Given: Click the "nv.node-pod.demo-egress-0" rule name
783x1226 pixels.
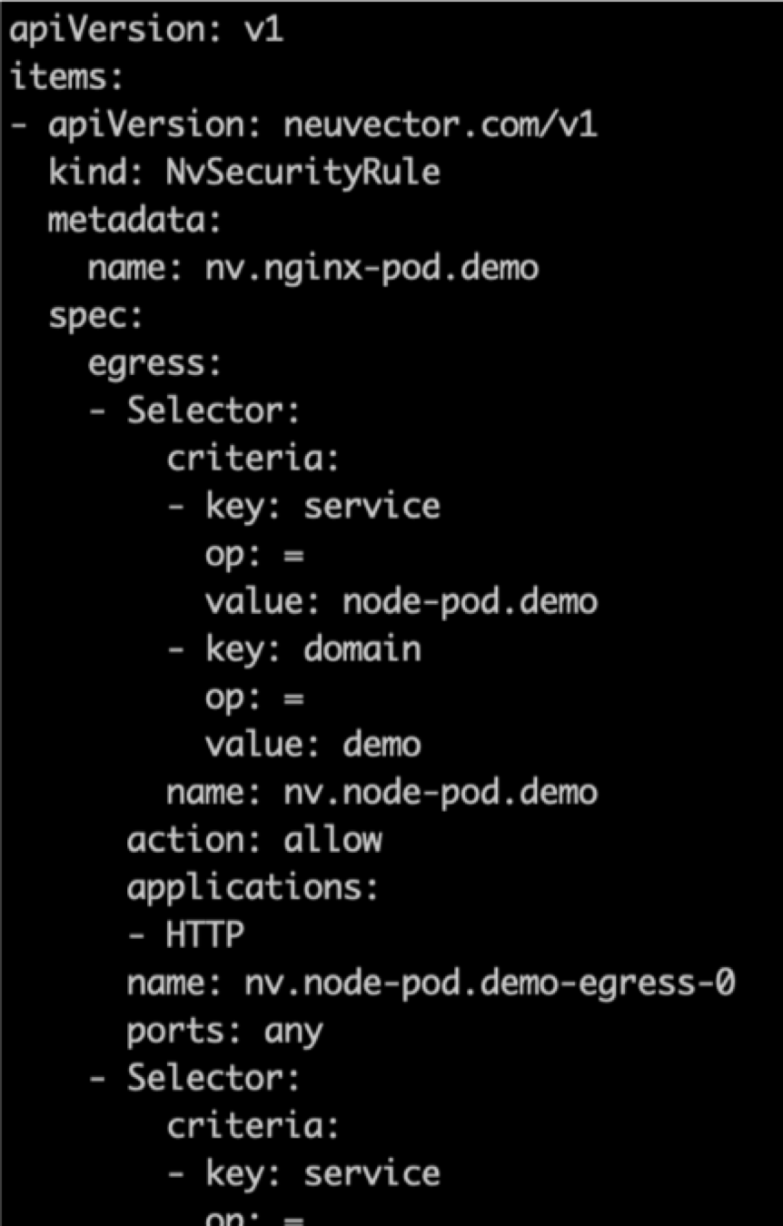Looking at the screenshot, I should point(491,984).
